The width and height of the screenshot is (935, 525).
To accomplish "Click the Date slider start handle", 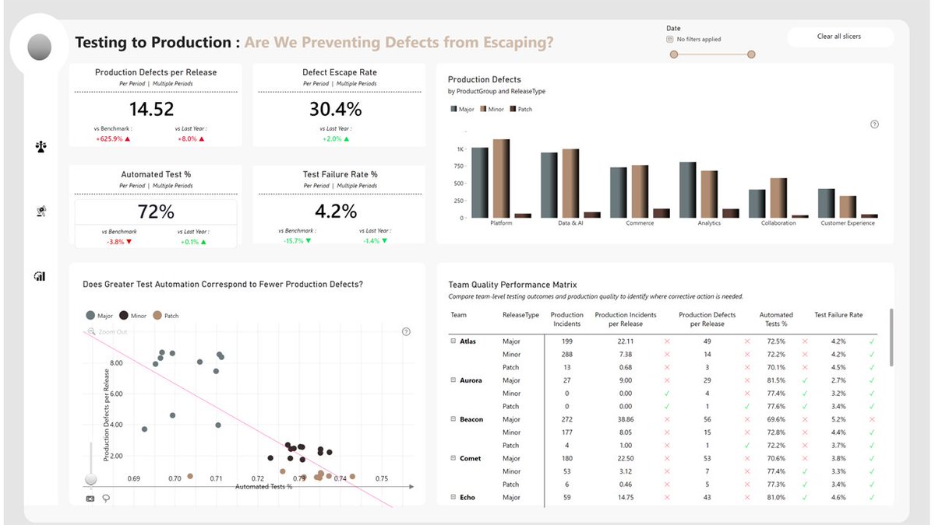I will (674, 54).
